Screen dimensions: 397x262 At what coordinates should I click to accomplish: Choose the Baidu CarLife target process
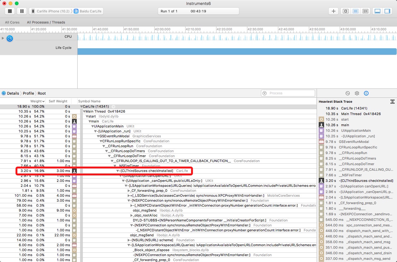pos(88,11)
